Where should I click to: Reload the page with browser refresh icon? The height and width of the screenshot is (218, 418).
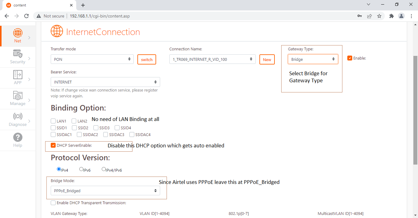click(x=26, y=16)
